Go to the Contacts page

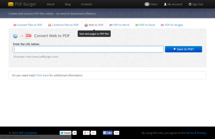click(x=87, y=4)
